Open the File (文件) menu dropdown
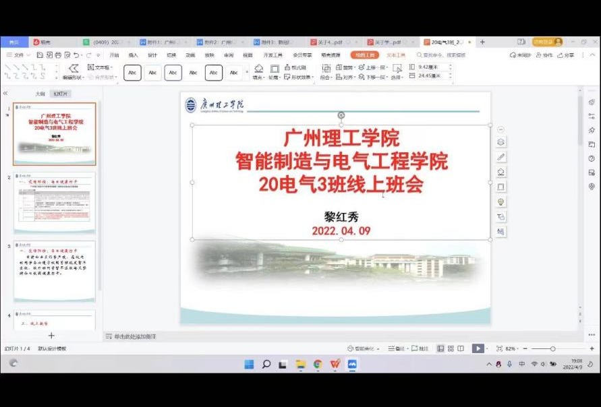This screenshot has width=601, height=407. (x=19, y=55)
